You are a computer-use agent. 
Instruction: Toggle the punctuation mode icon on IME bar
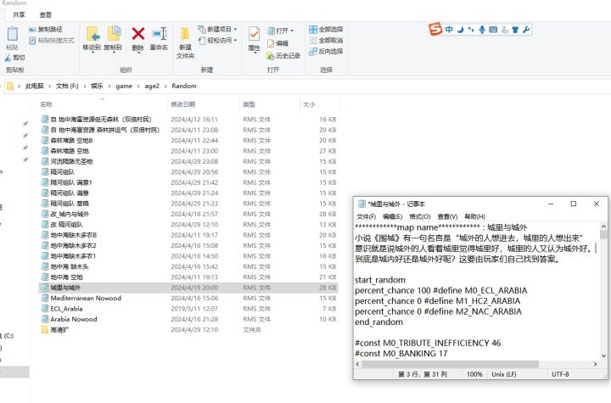(x=471, y=30)
